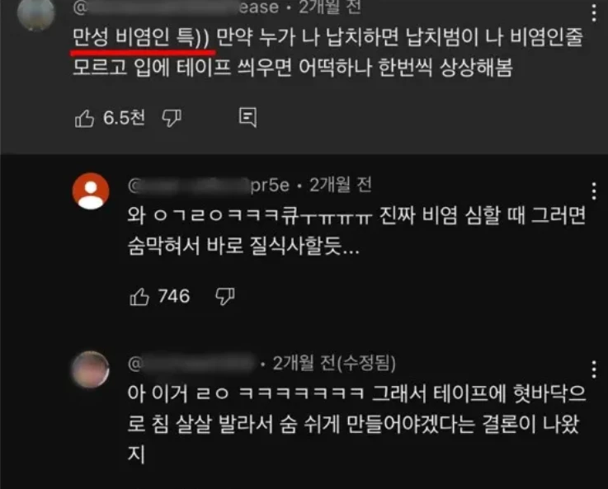Select the reply text about 질식사할듯

[356, 231]
